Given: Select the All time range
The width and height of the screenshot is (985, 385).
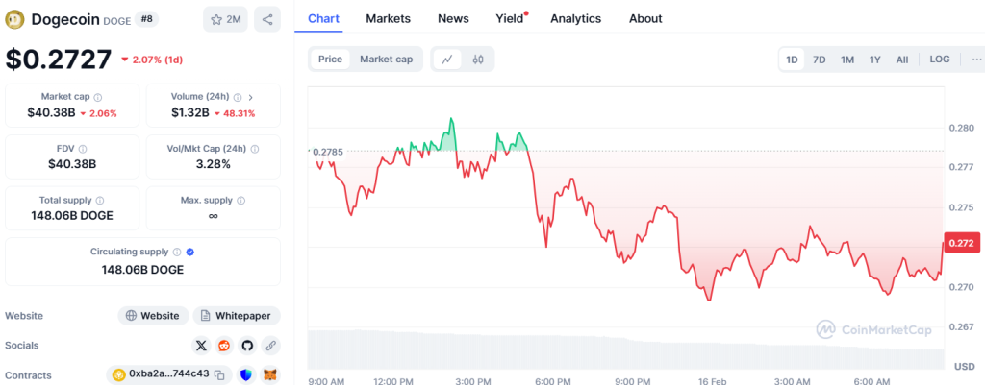Looking at the screenshot, I should [x=902, y=60].
